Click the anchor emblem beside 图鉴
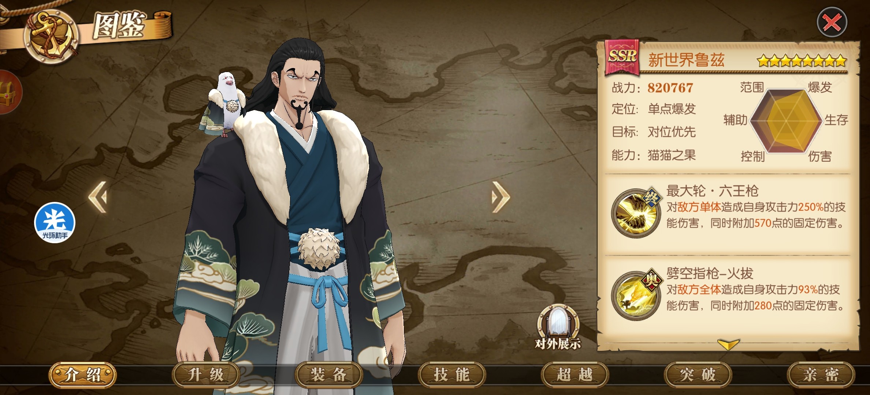Viewport: 870px width, 395px height. pos(52,37)
